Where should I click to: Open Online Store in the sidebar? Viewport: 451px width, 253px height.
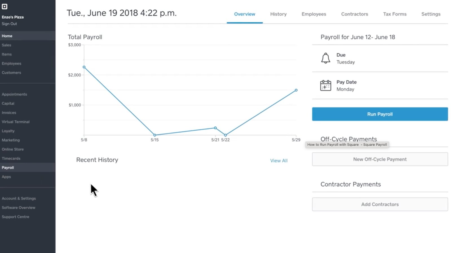pos(13,149)
